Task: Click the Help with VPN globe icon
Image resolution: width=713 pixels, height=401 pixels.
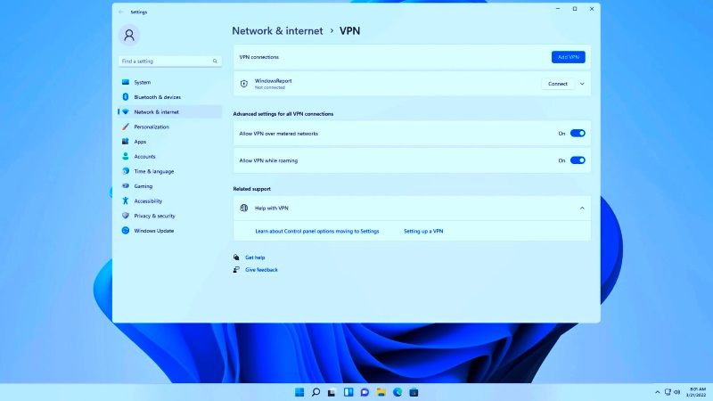Action: point(244,209)
